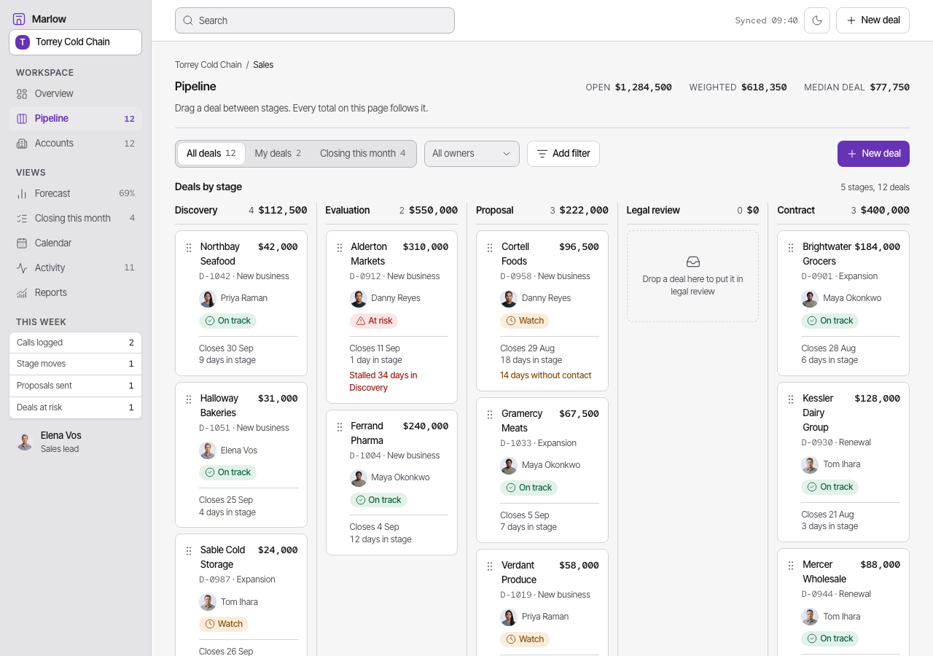
Task: Click the Northbay Seafood deal name
Action: 220,254
